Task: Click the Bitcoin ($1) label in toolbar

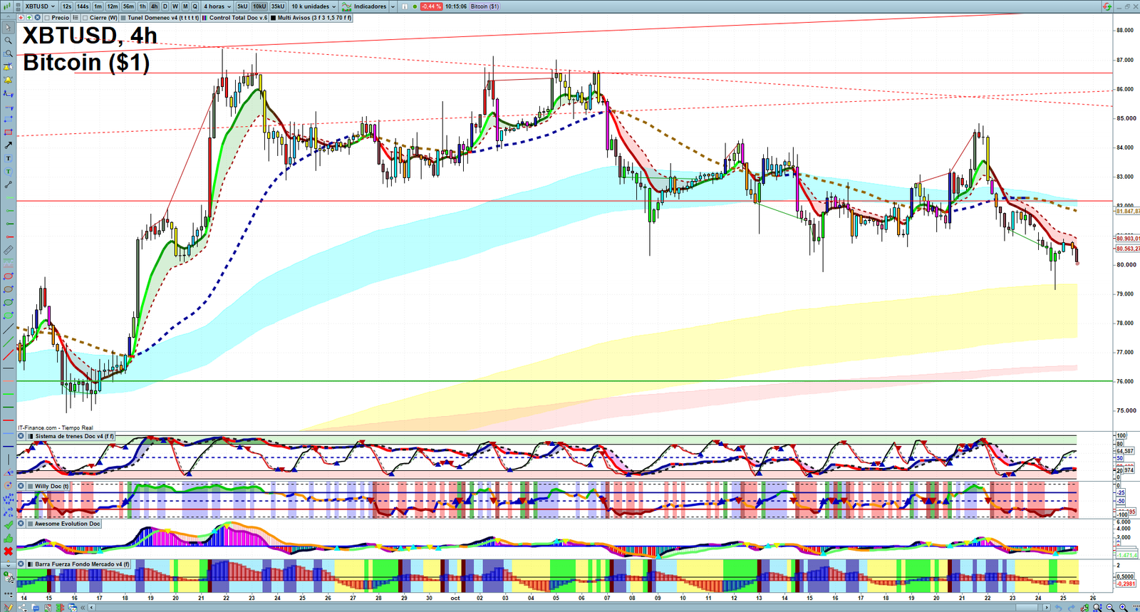Action: point(484,6)
